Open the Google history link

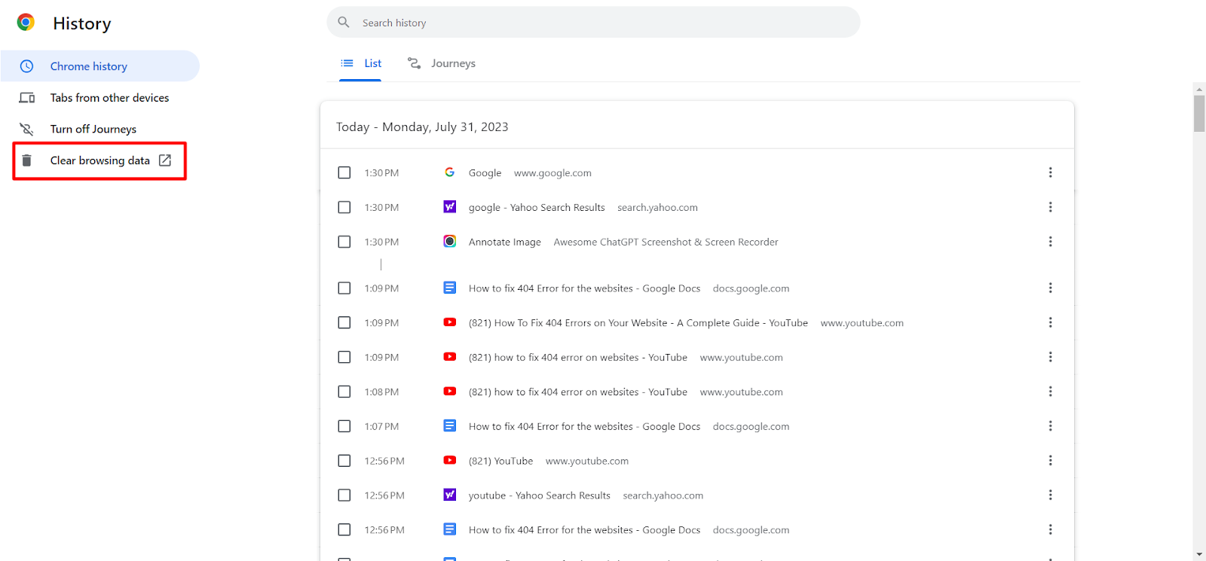[x=485, y=172]
